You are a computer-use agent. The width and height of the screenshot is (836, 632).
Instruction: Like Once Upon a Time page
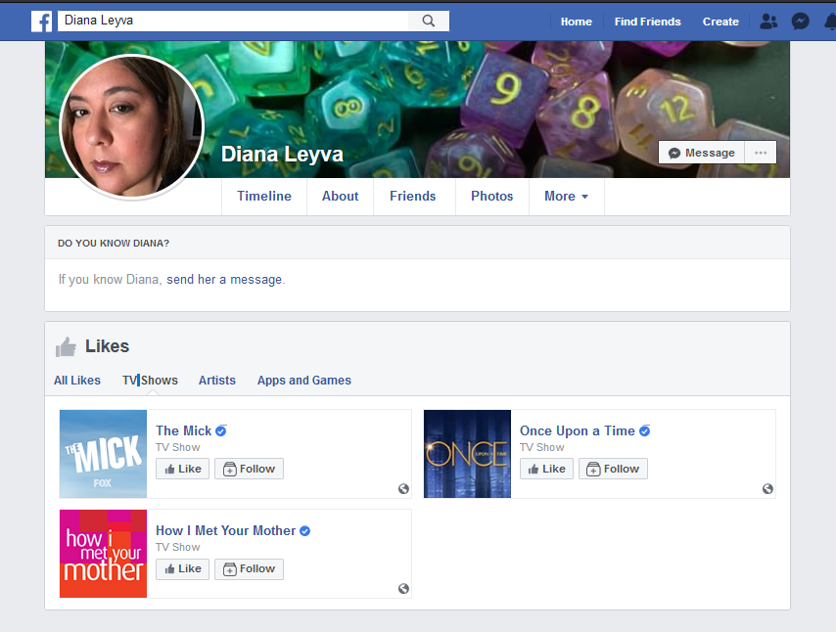pos(546,469)
